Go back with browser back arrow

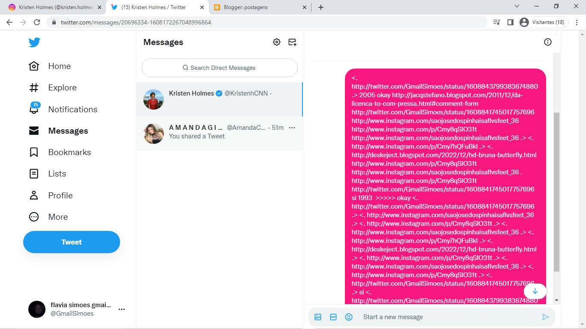[9, 22]
